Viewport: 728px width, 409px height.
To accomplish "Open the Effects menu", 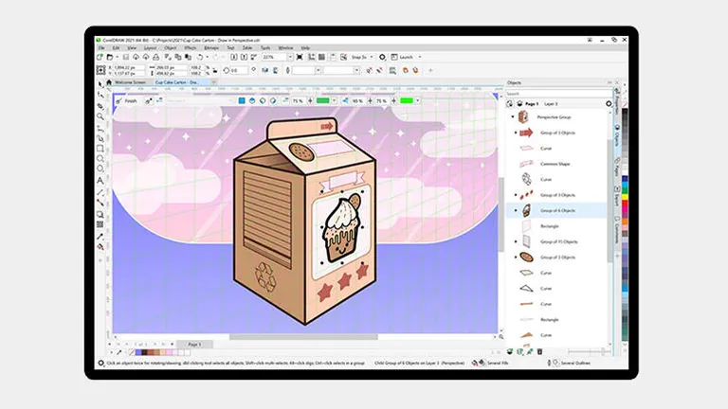I will pyautogui.click(x=190, y=47).
